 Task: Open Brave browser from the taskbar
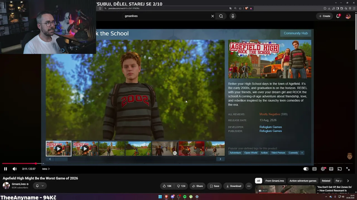click(166, 197)
